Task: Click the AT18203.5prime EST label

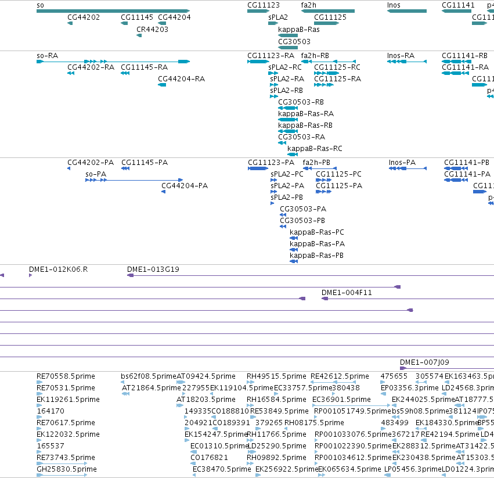Action: [x=205, y=400]
